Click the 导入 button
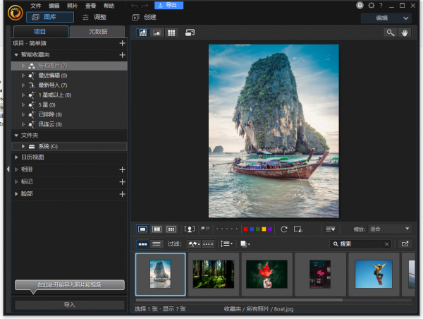 point(69,305)
